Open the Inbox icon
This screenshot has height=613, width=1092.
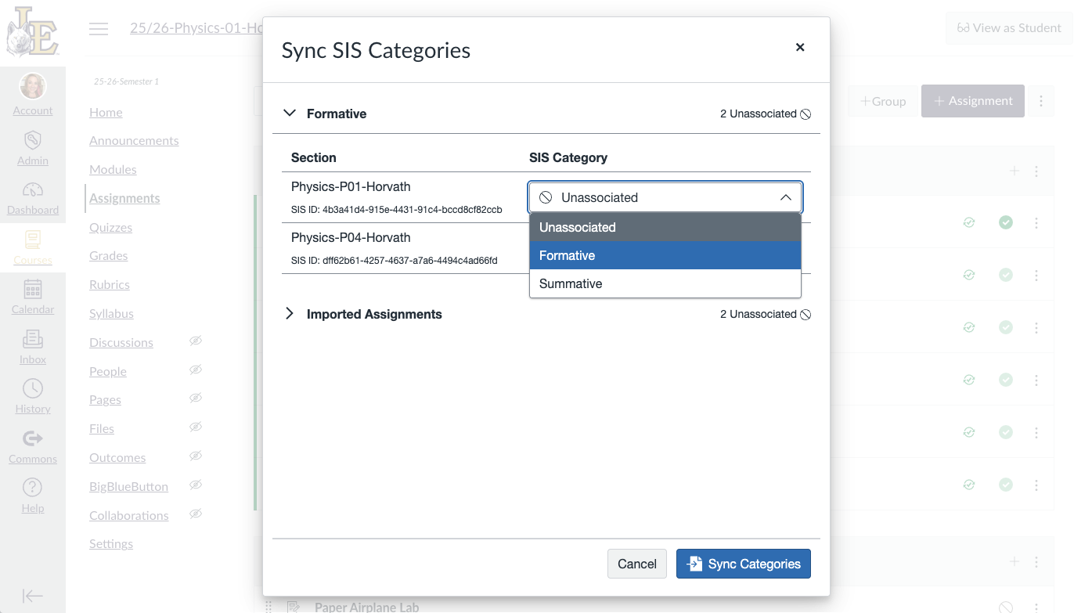pos(33,339)
